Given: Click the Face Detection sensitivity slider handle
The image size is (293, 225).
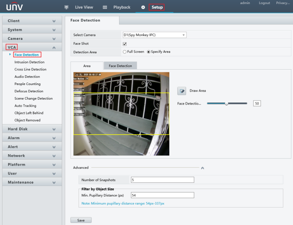Looking at the screenshot, I should point(226,103).
